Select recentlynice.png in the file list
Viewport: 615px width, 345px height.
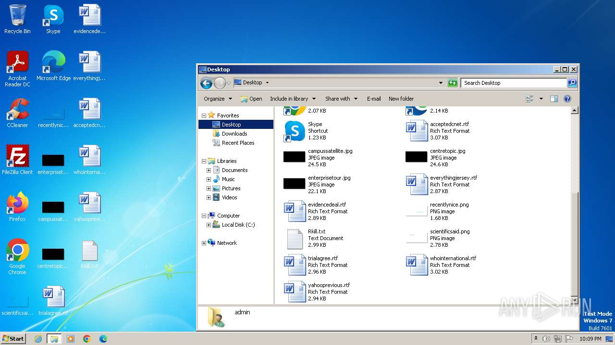point(437,211)
